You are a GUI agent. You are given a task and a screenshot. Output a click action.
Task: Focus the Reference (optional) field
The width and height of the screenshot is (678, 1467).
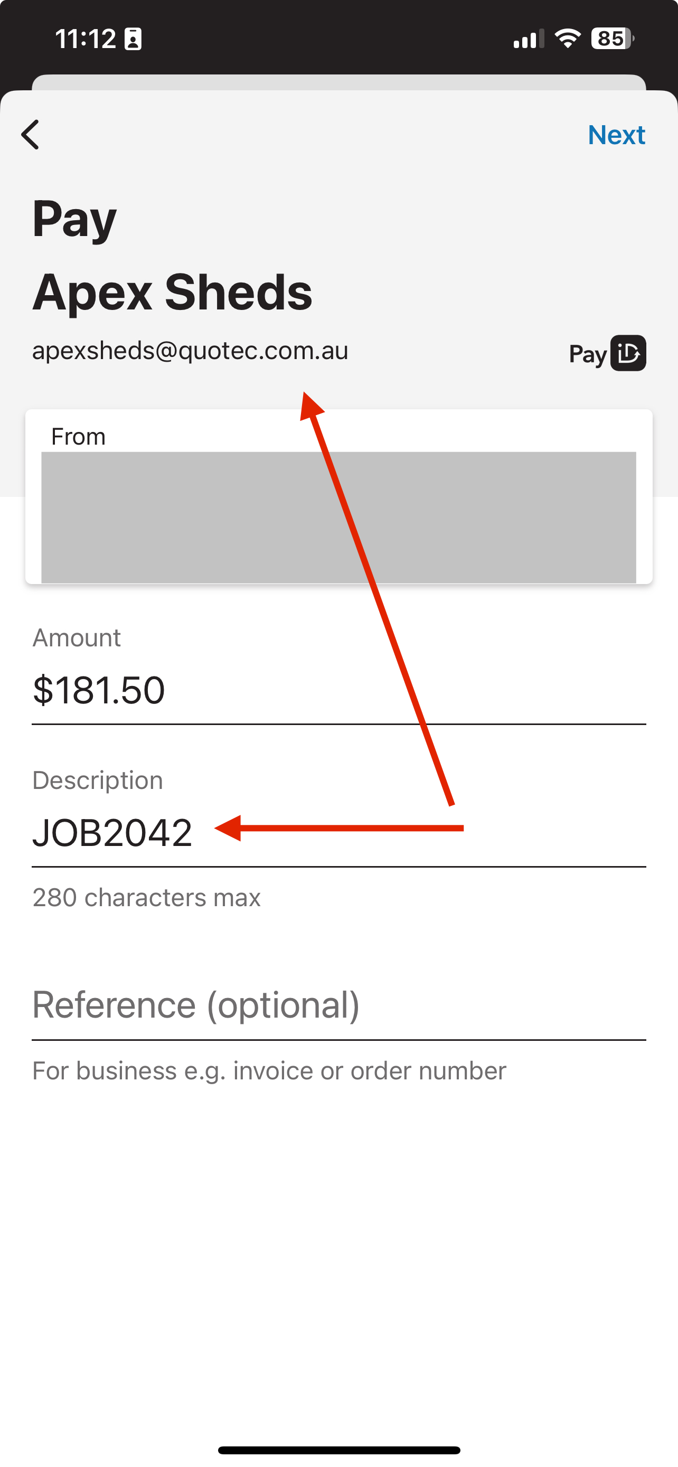pos(338,1005)
